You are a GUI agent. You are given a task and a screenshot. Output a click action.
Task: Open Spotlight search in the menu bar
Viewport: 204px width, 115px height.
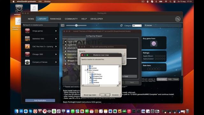(170, 1)
